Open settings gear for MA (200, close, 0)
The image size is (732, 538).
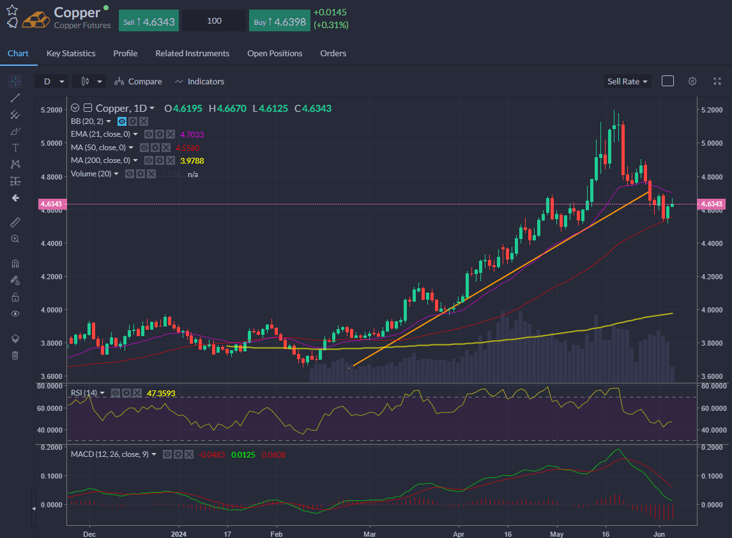click(x=160, y=160)
